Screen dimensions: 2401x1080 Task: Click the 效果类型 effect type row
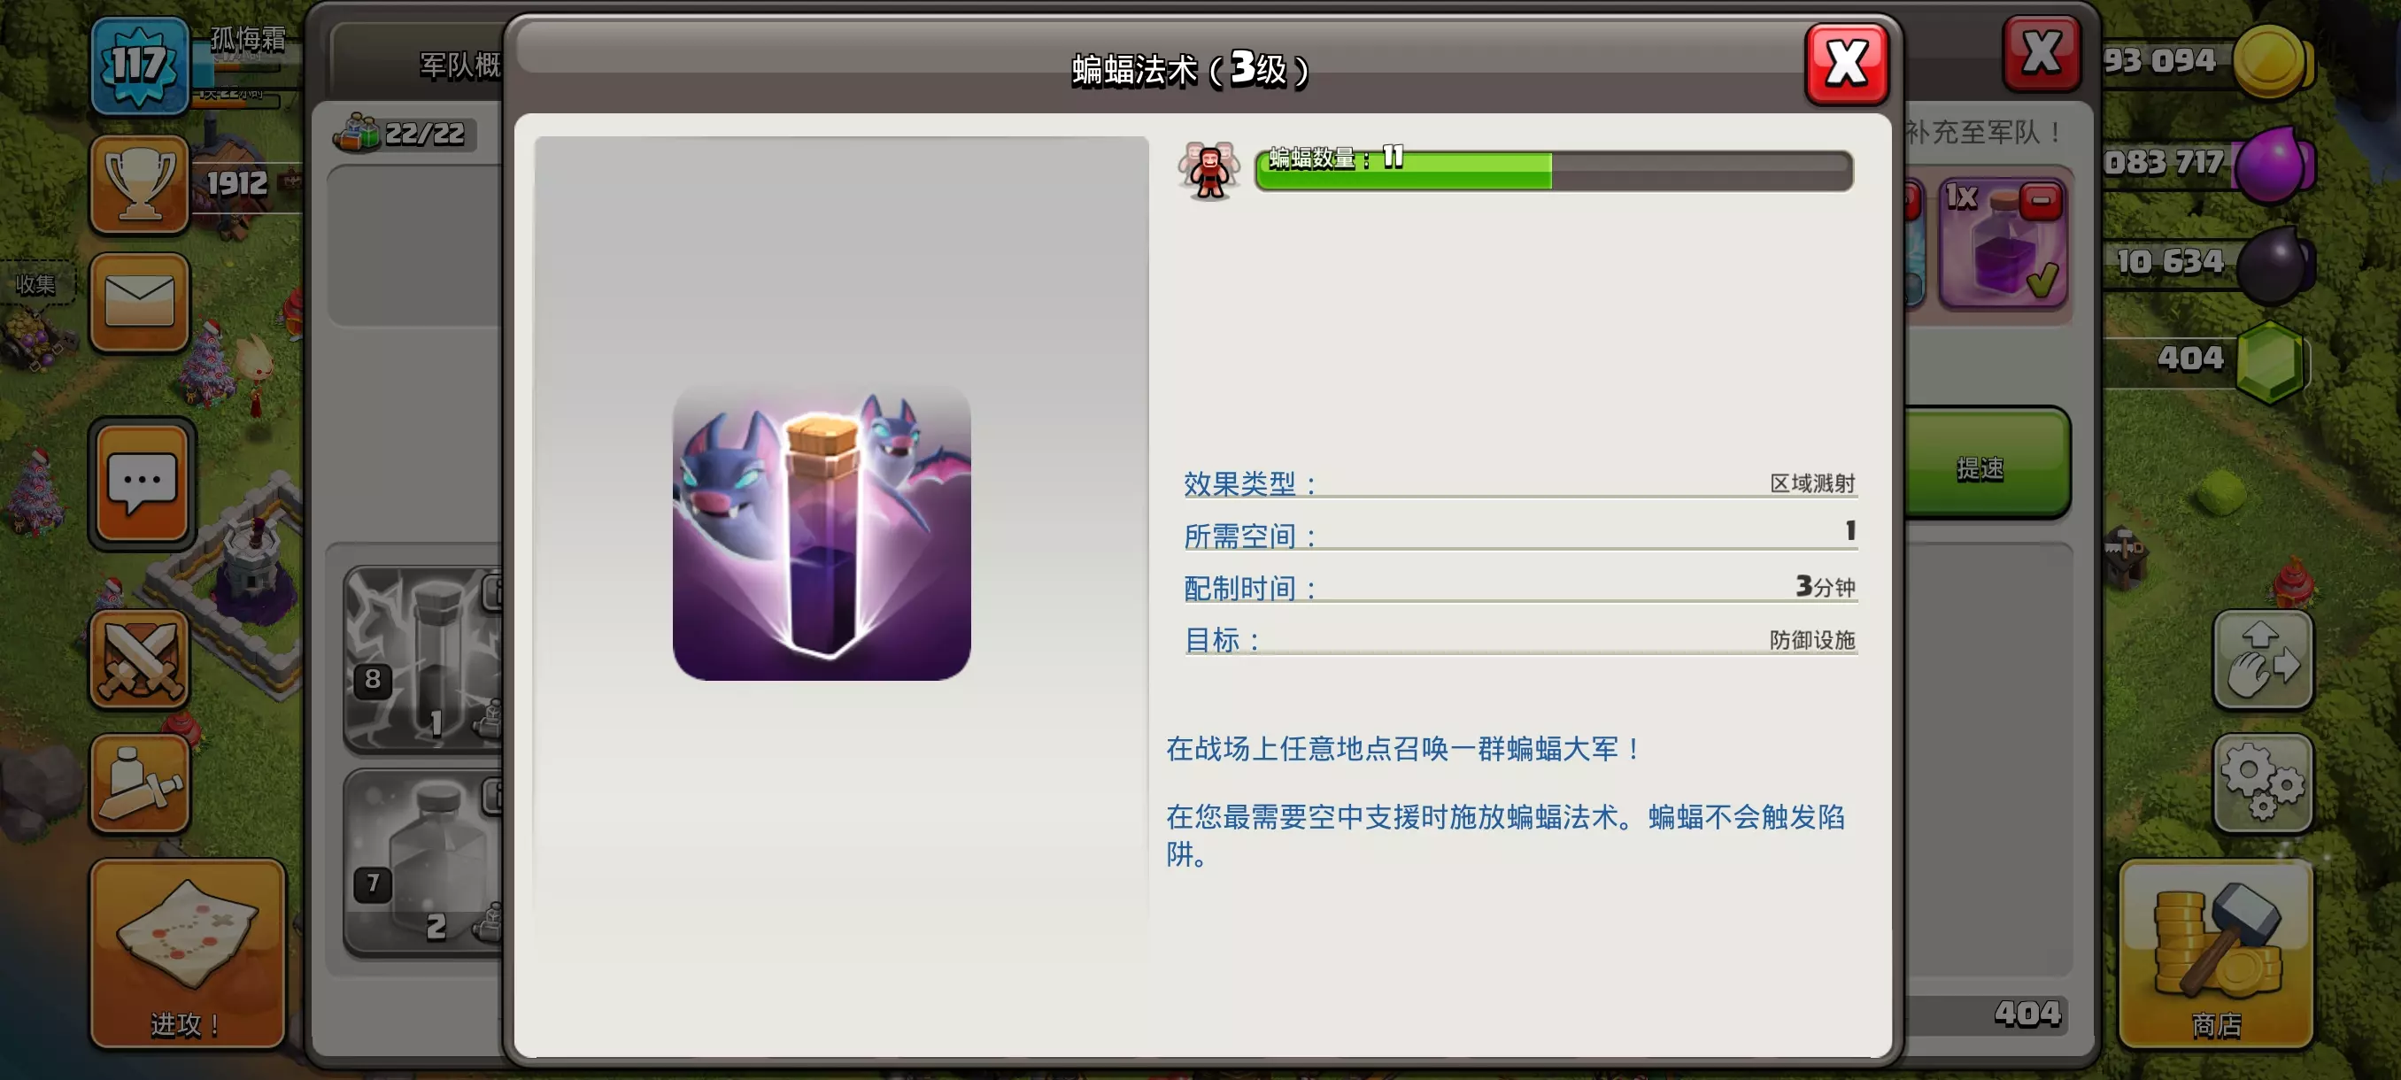click(1519, 482)
